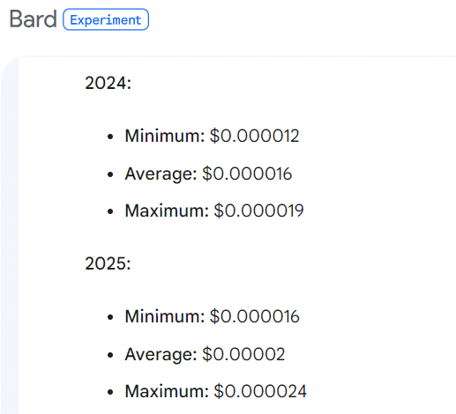Screen dimensions: 456x414
Task: Click the word Maximum under 2024
Action: tap(164, 211)
